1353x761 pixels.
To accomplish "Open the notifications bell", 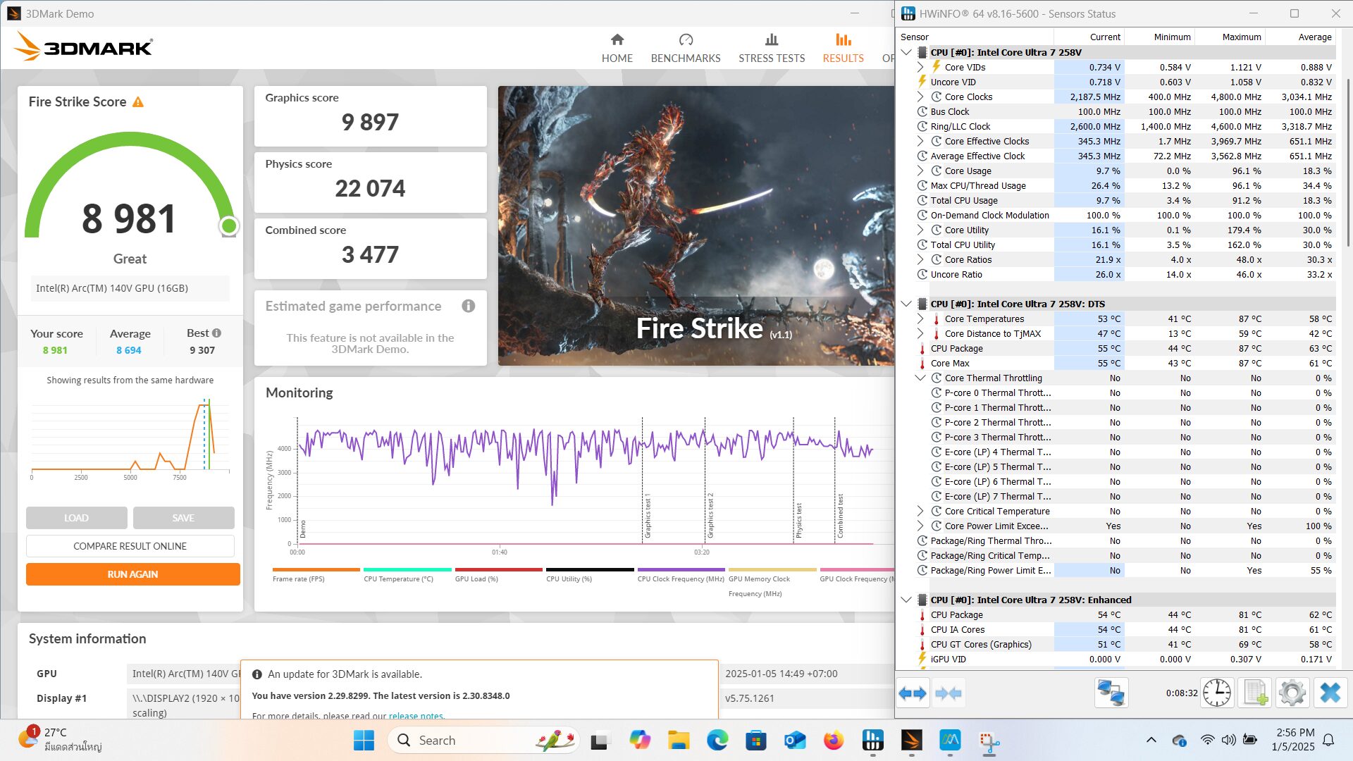I will pyautogui.click(x=1328, y=740).
